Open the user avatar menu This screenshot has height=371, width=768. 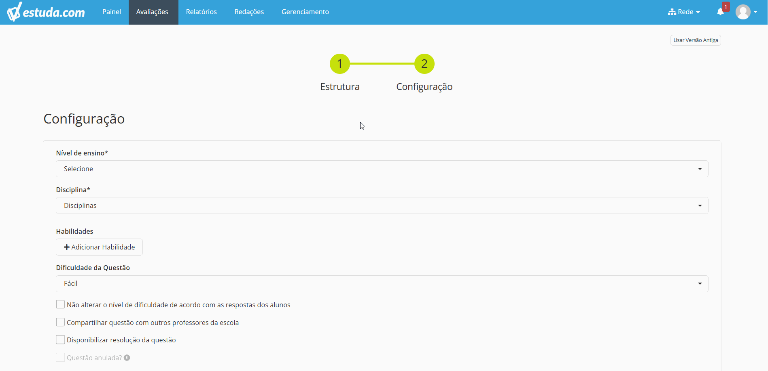[747, 12]
